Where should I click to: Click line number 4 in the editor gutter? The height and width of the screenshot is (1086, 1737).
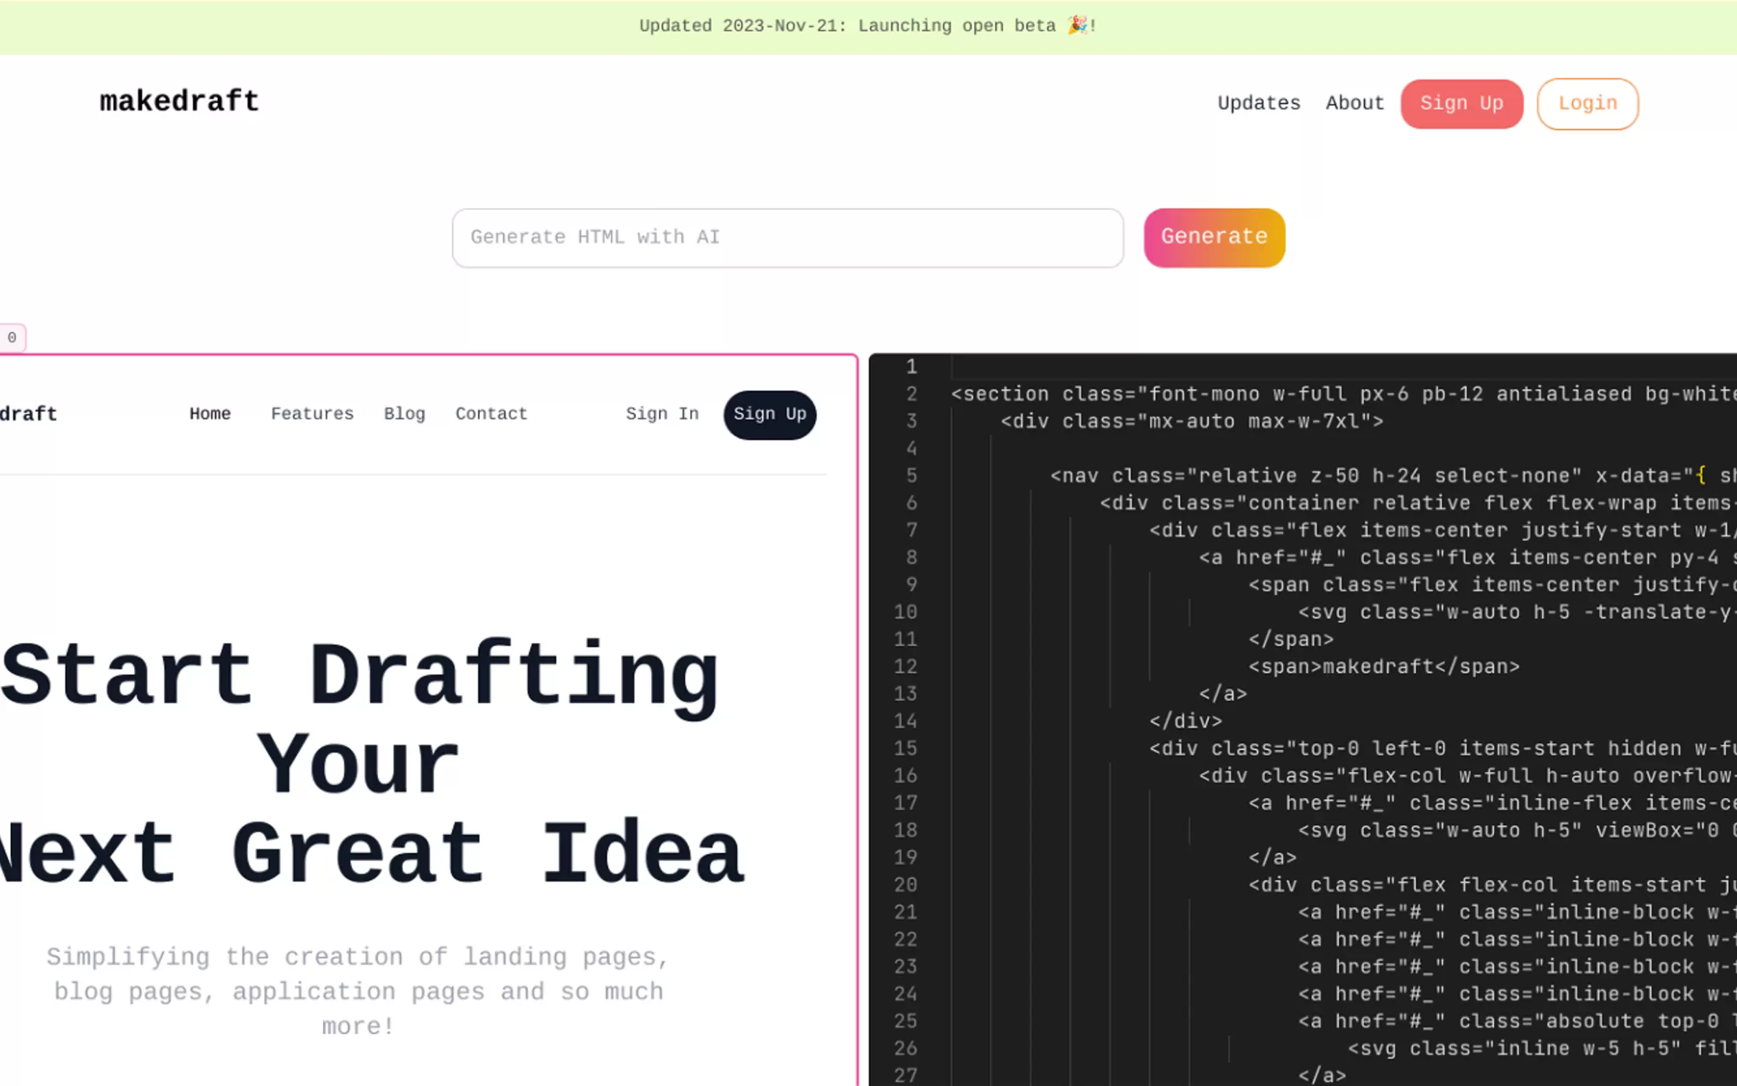pos(911,449)
